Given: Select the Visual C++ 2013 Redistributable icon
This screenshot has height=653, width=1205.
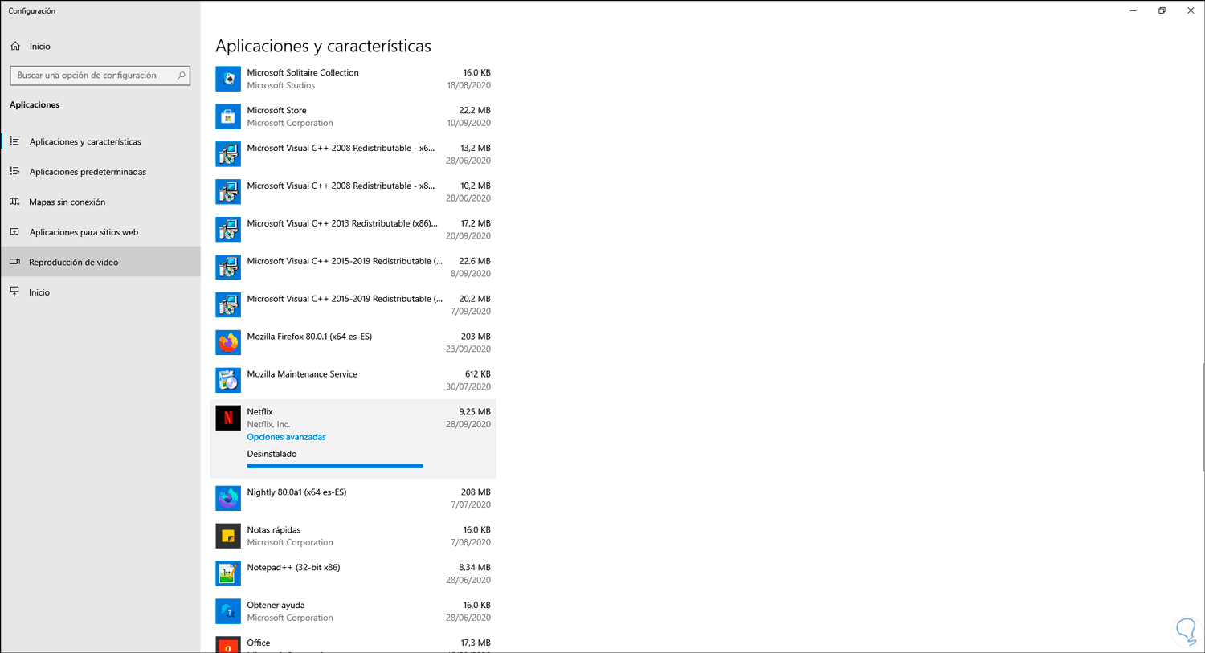Looking at the screenshot, I should click(x=228, y=230).
